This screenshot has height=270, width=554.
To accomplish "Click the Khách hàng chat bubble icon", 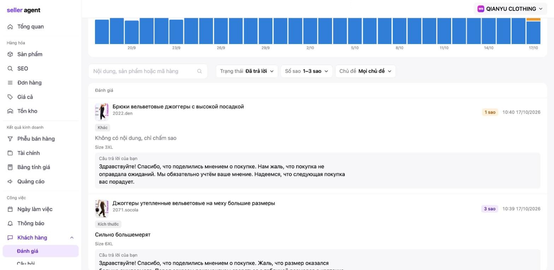I will tap(10, 238).
